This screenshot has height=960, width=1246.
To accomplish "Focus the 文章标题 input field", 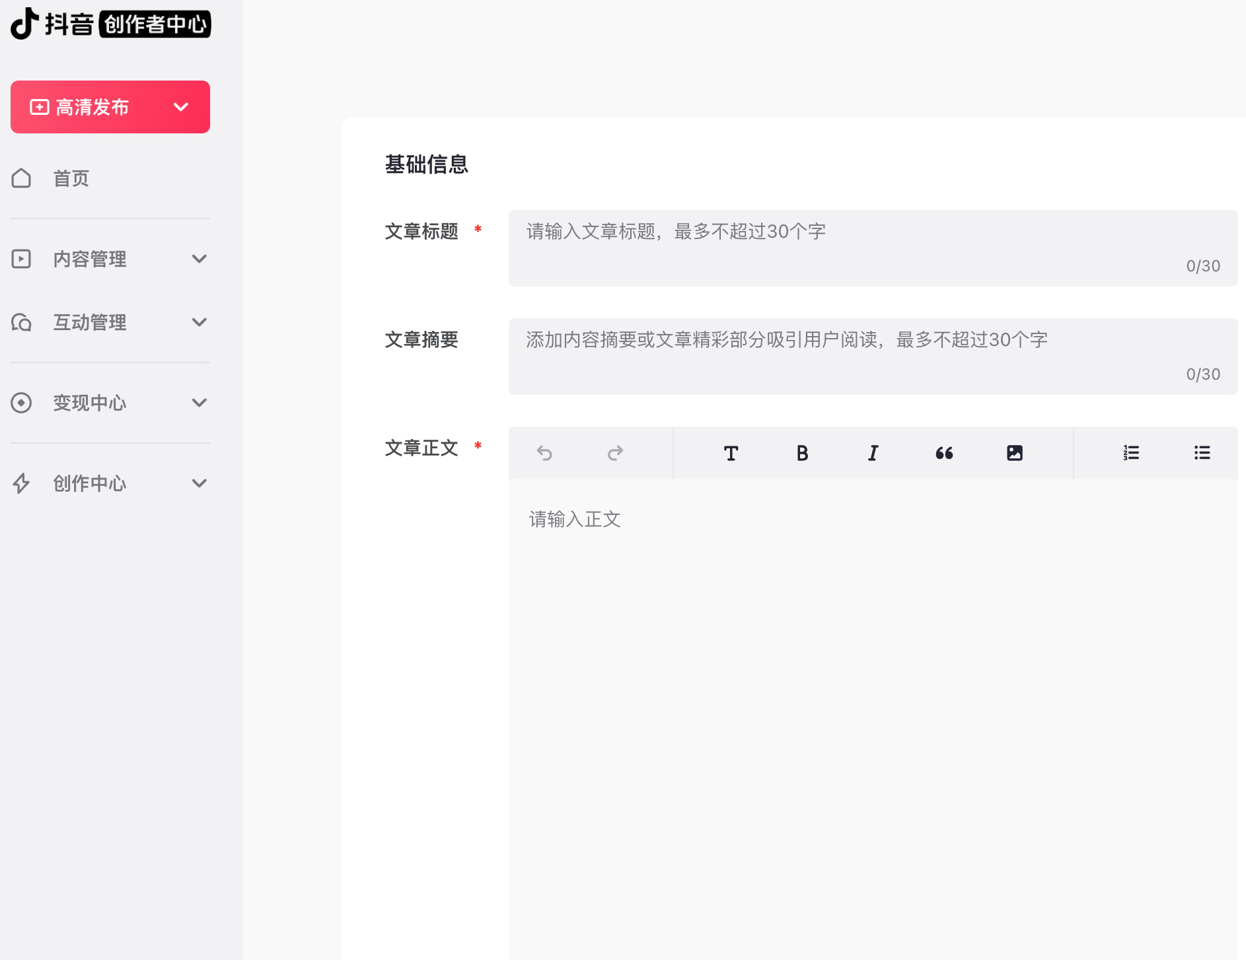I will [873, 248].
